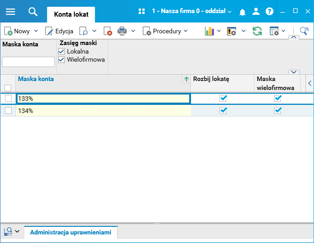Screen dimensions: 314x243
Task: Switch to the Konta lokat tab
Action: [x=71, y=14]
